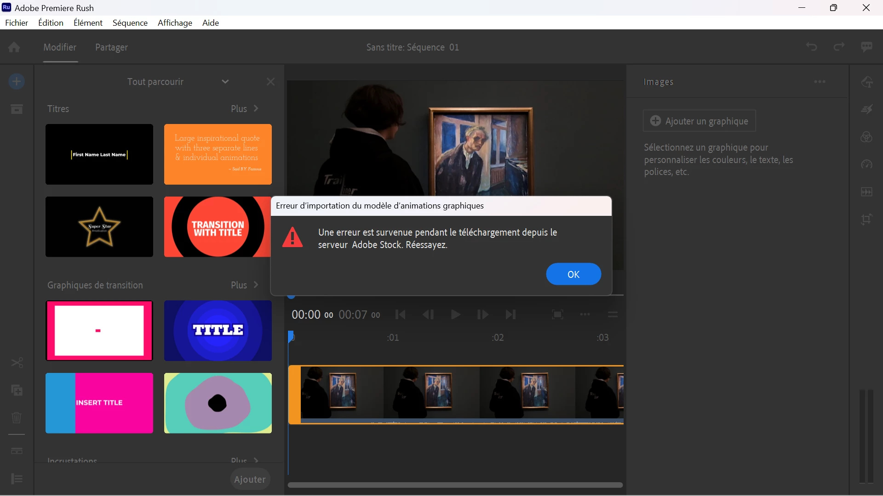Click the Ajouter un graphique button

pyautogui.click(x=699, y=121)
